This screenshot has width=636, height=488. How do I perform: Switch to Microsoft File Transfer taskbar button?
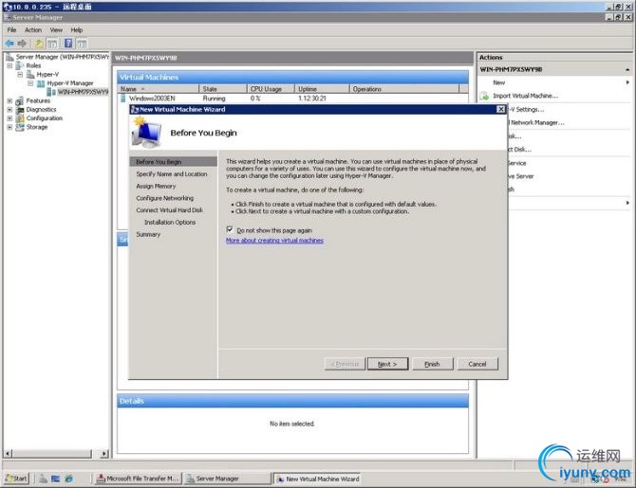138,479
